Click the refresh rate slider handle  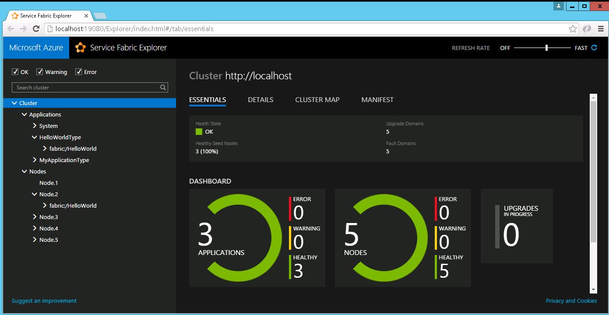pos(546,48)
